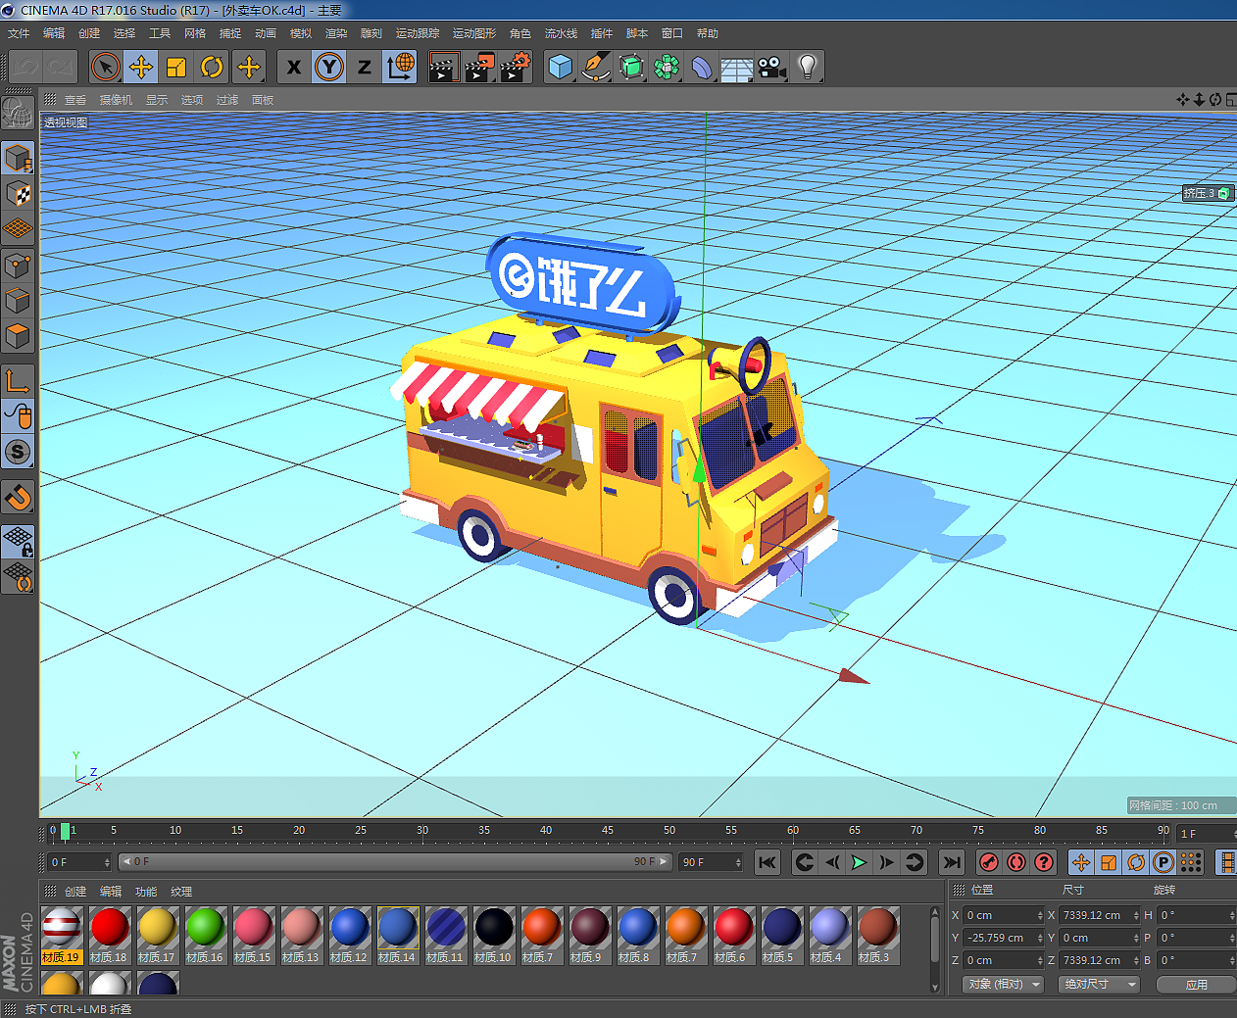The image size is (1237, 1018).
Task: Click material manager vertical scrollbar
Action: click(934, 948)
